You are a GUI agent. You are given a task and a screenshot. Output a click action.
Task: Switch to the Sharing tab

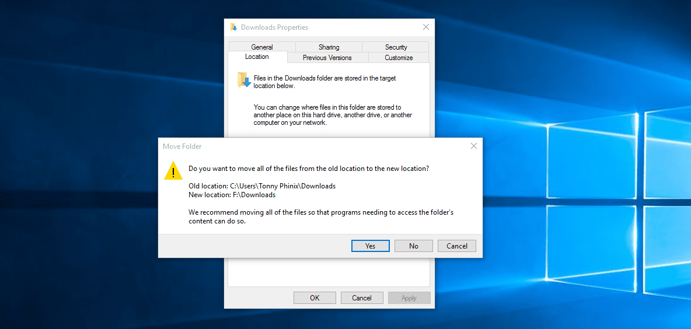pos(329,47)
